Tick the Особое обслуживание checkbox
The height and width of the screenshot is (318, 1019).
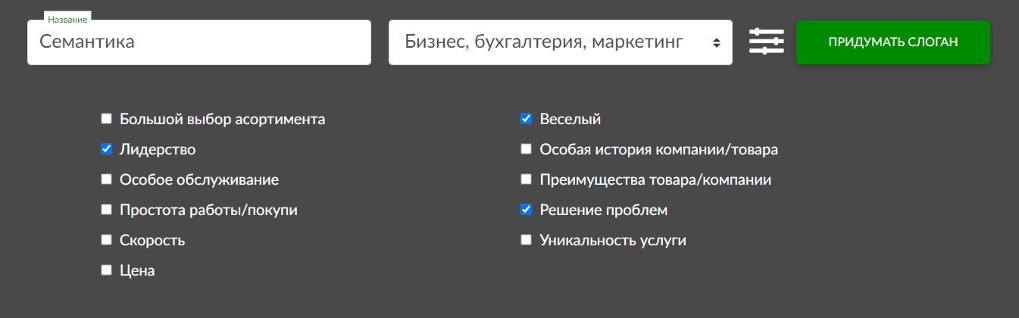click(x=107, y=179)
